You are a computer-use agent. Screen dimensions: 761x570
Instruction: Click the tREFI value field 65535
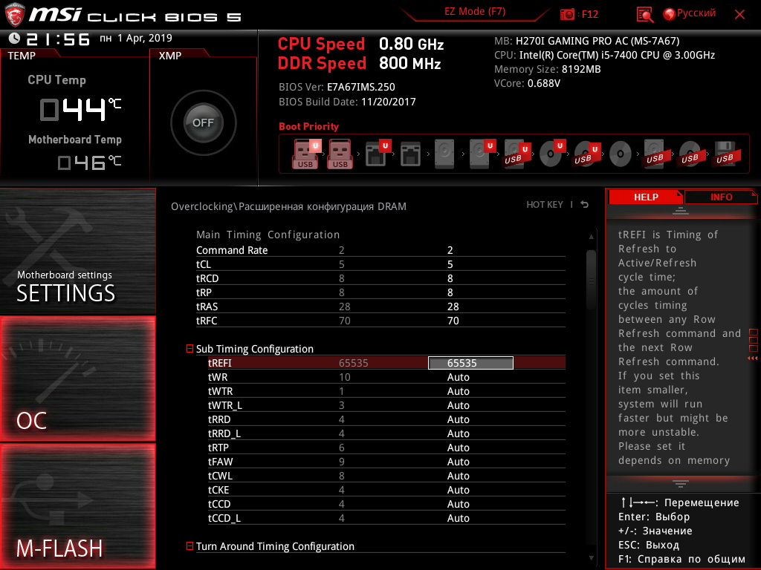pos(470,363)
